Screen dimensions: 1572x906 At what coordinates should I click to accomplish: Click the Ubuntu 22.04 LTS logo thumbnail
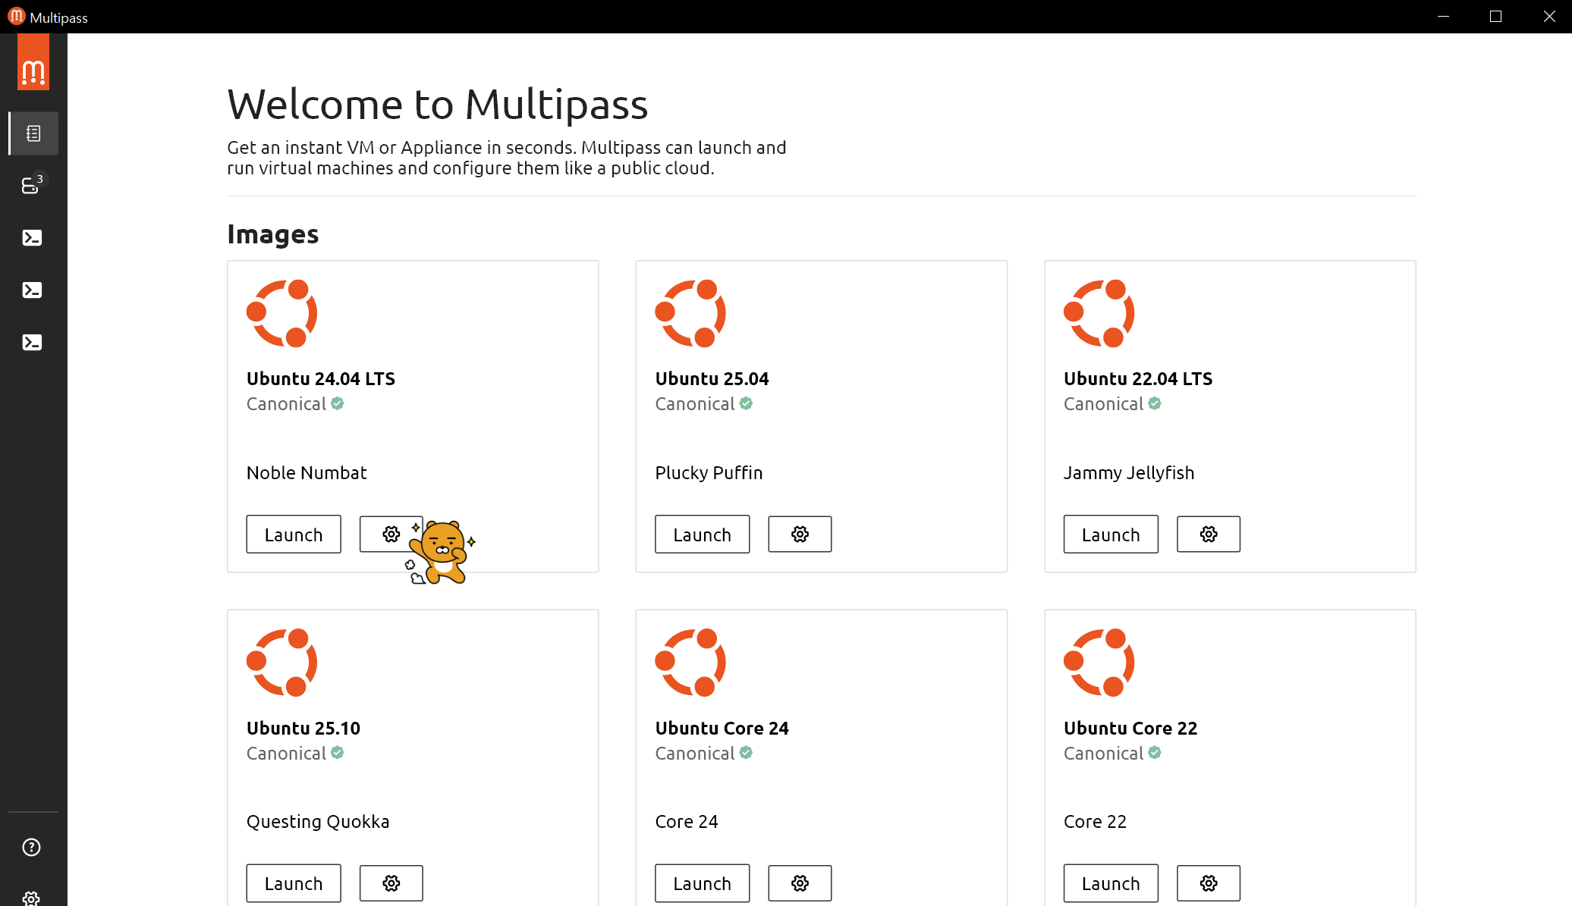(x=1099, y=313)
